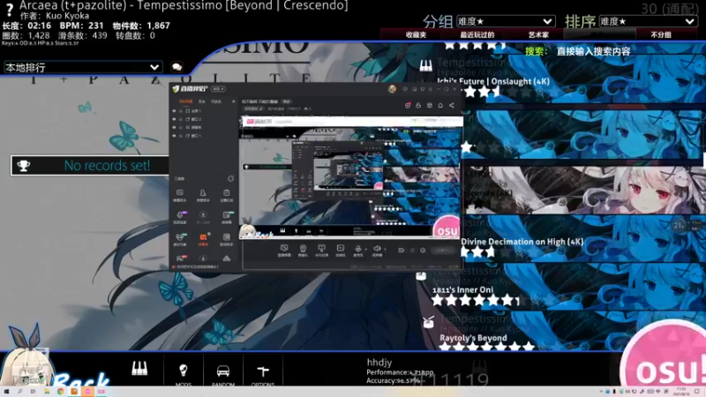Click the record icon in stream toolbar
The height and width of the screenshot is (397, 706).
click(x=402, y=251)
